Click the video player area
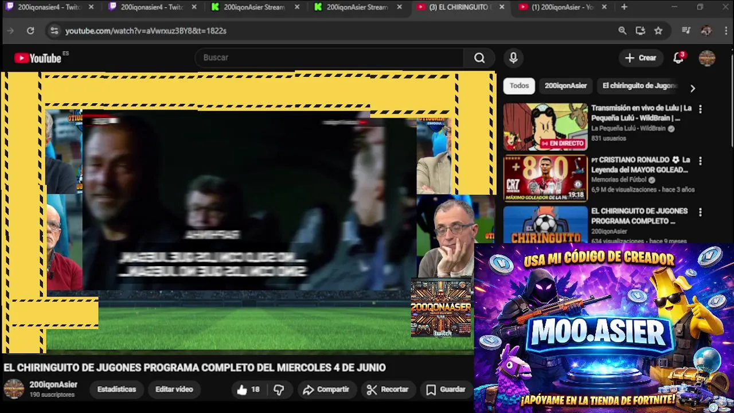The image size is (734, 413). [249, 213]
